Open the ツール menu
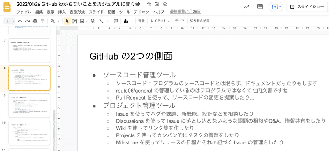This screenshot has height=151, width=329. (x=125, y=12)
